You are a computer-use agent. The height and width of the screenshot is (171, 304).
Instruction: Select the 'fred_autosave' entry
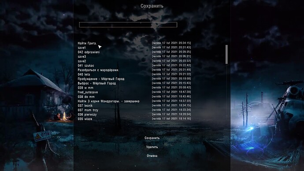[134, 92]
